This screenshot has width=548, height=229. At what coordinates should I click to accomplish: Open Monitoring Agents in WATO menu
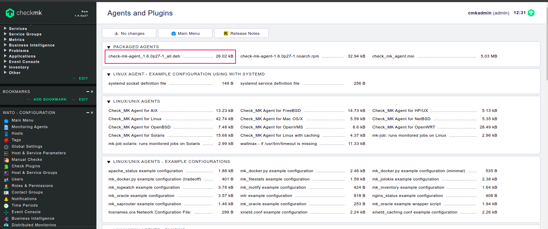point(30,127)
